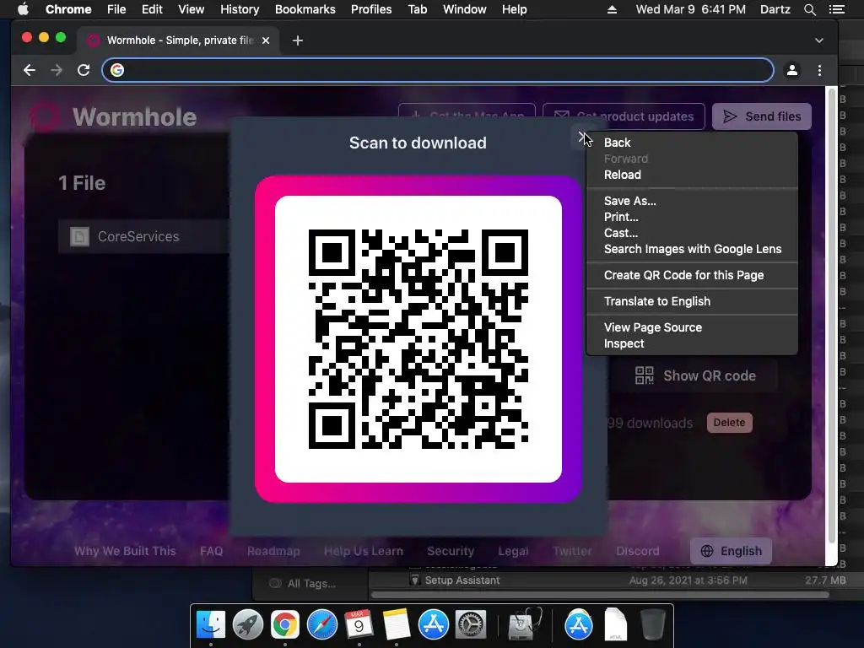The image size is (864, 648).
Task: Open the Why We Built This link
Action: 125,551
